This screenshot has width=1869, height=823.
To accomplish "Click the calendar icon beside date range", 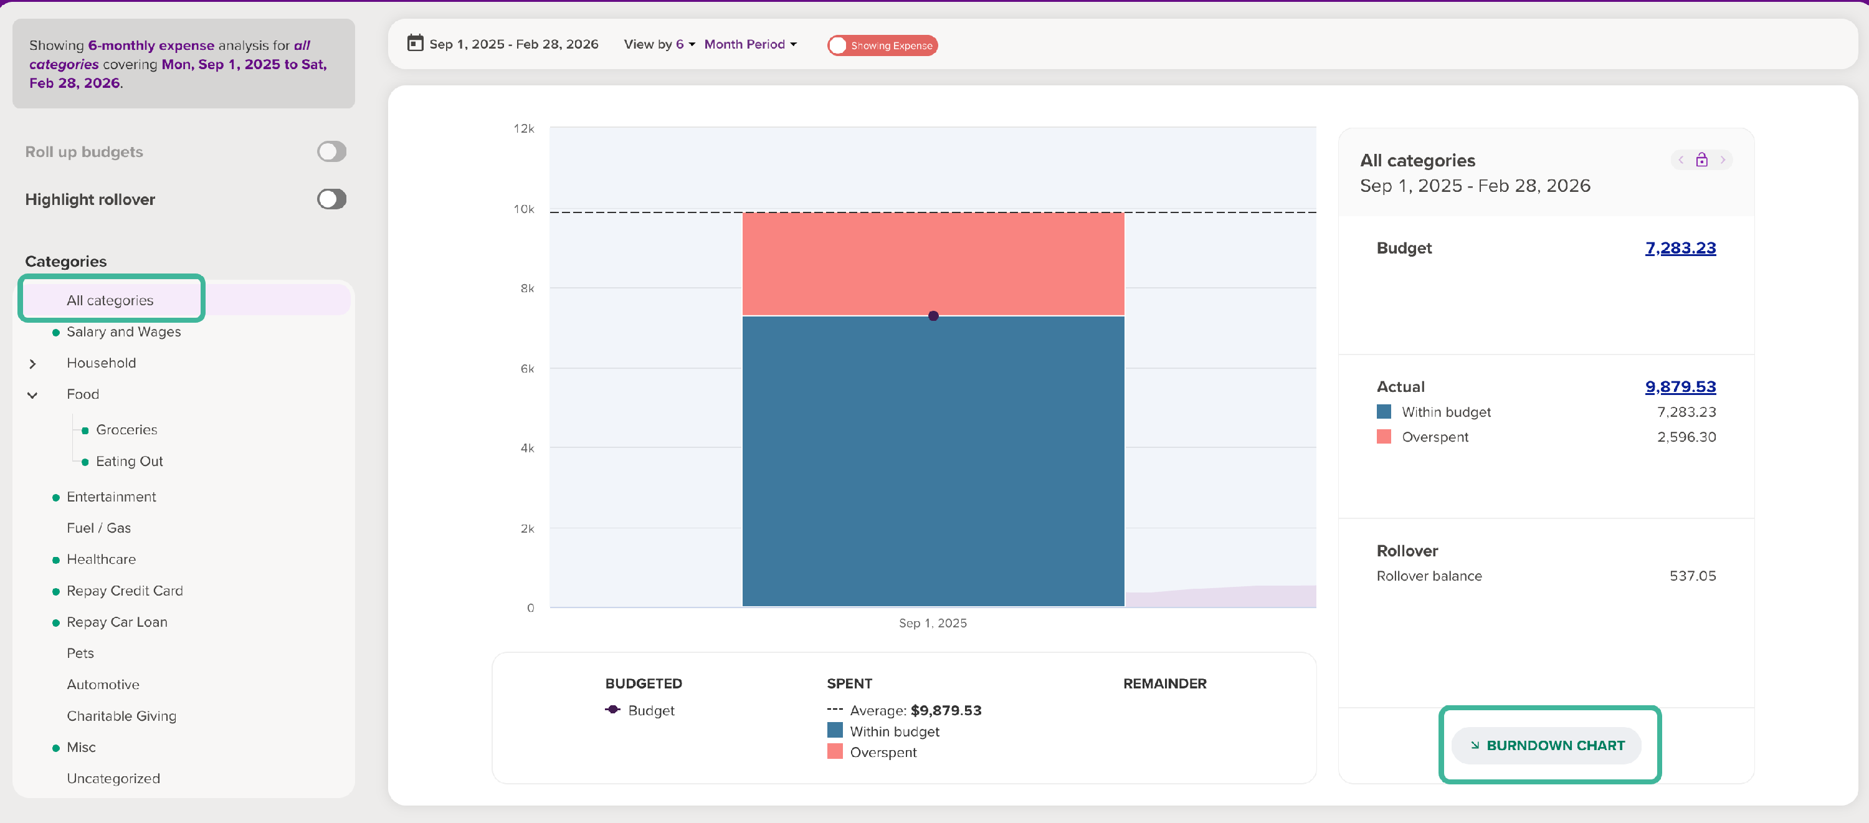I will pyautogui.click(x=415, y=44).
